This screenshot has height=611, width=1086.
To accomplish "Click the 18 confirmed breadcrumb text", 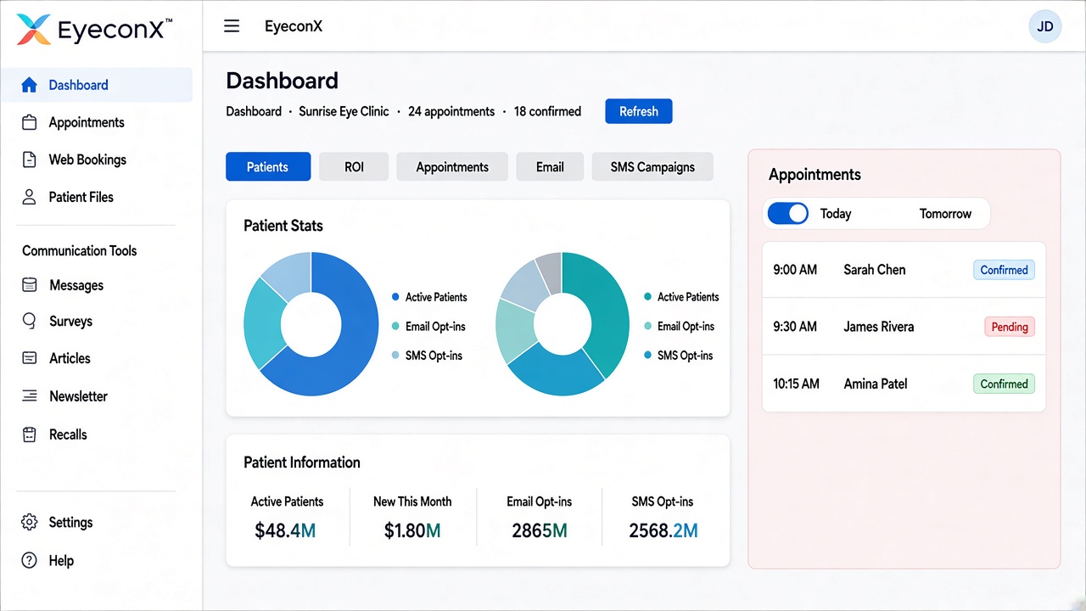I will click(547, 111).
